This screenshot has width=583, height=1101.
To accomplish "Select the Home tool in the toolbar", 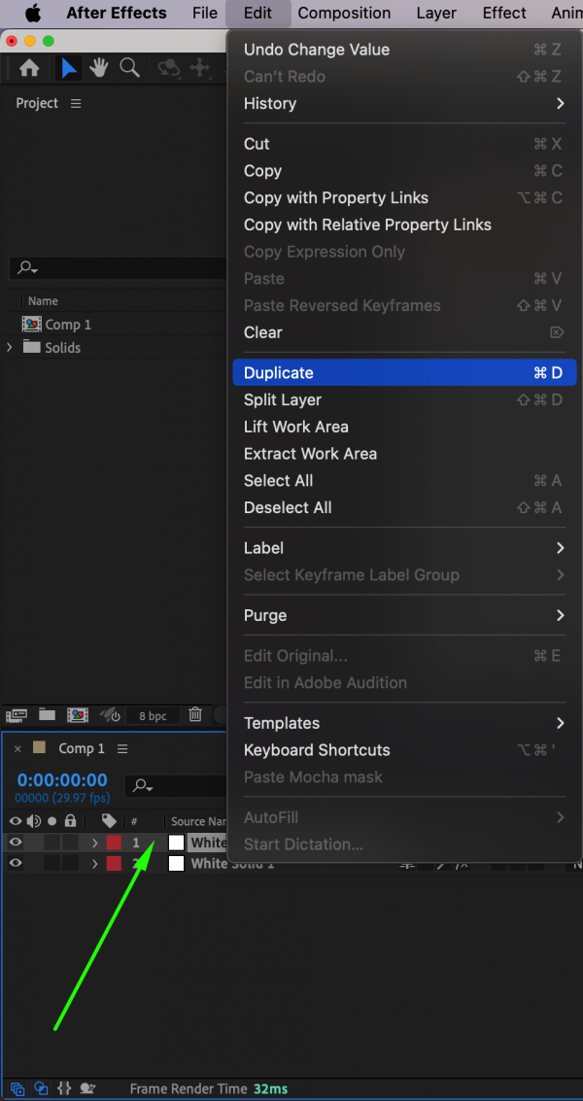I will click(x=29, y=69).
